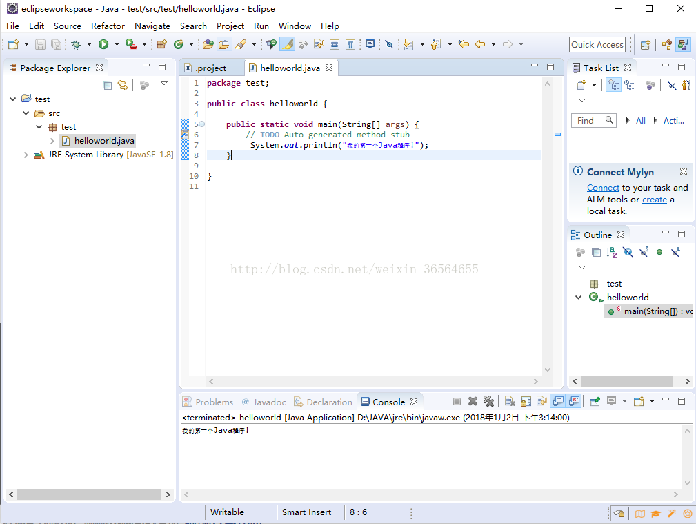696x524 pixels.
Task: Click the Connect link in Mylyn panel
Action: tap(603, 188)
